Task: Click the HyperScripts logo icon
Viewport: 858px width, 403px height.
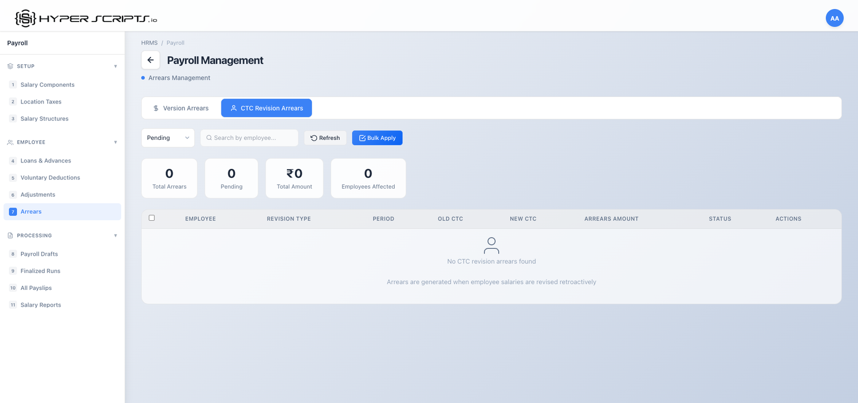Action: coord(25,18)
